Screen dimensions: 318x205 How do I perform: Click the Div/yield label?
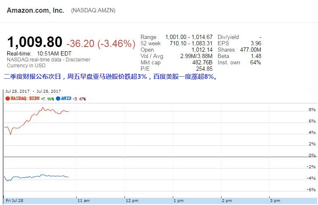click(228, 37)
